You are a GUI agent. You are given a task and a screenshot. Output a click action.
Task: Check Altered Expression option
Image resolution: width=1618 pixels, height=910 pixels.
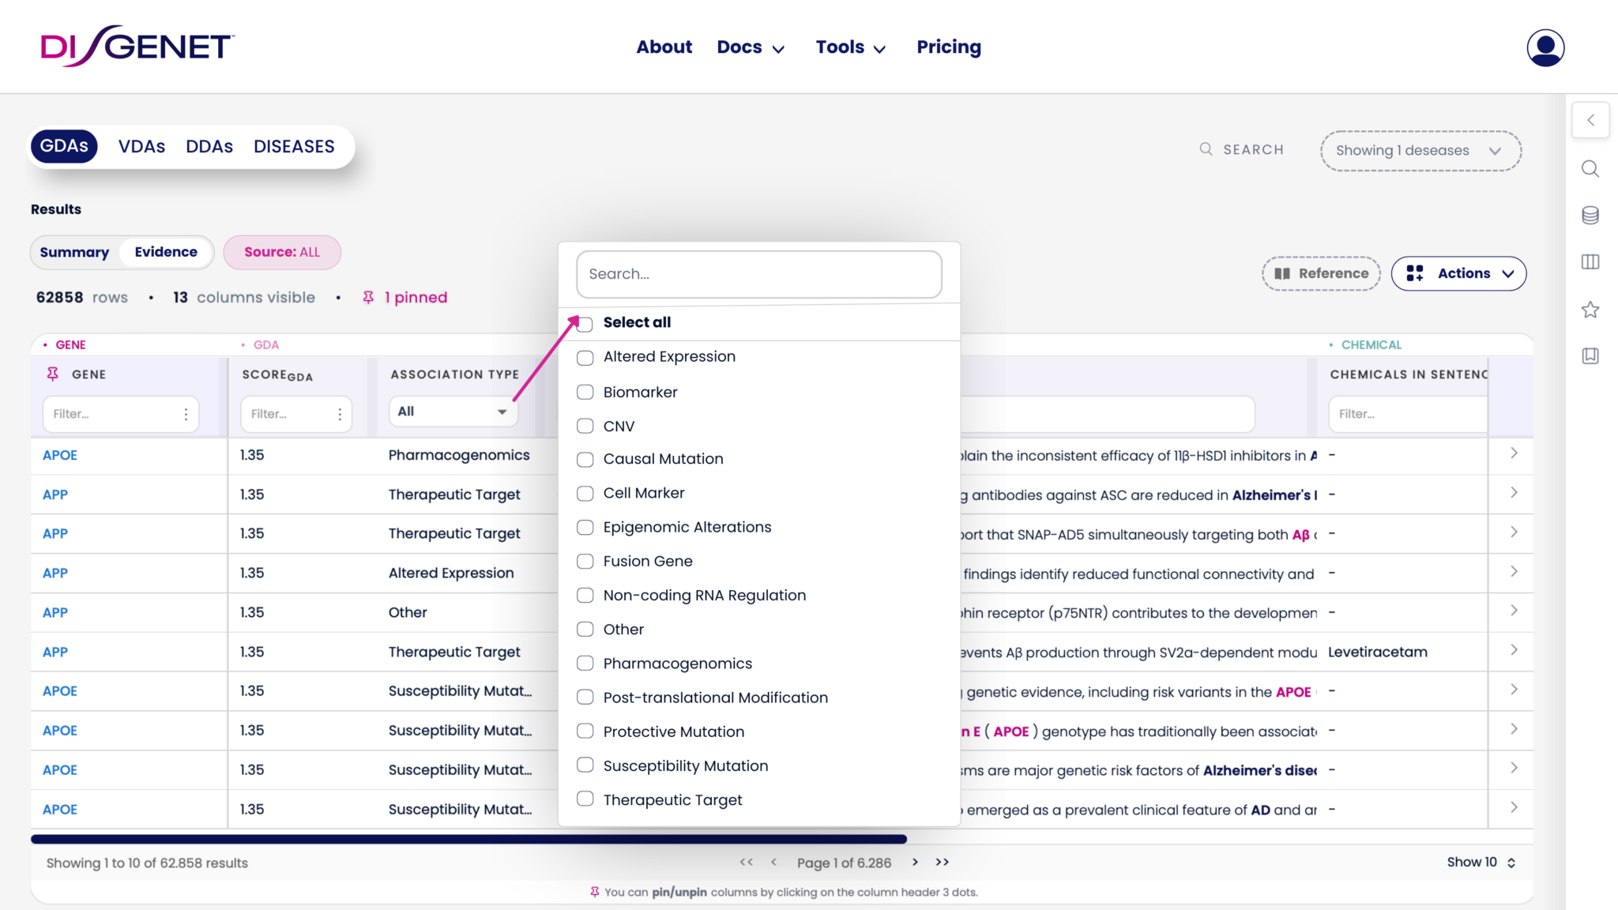pyautogui.click(x=585, y=358)
